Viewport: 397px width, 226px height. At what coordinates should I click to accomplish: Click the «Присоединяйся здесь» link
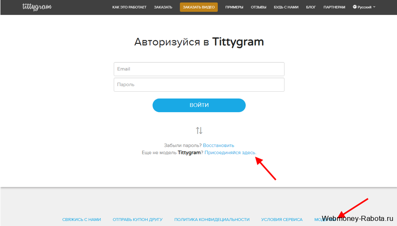230,153
